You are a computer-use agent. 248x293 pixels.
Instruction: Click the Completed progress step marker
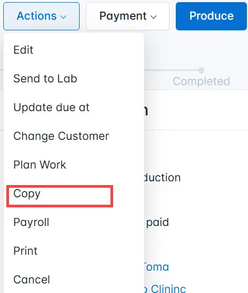coord(201,70)
